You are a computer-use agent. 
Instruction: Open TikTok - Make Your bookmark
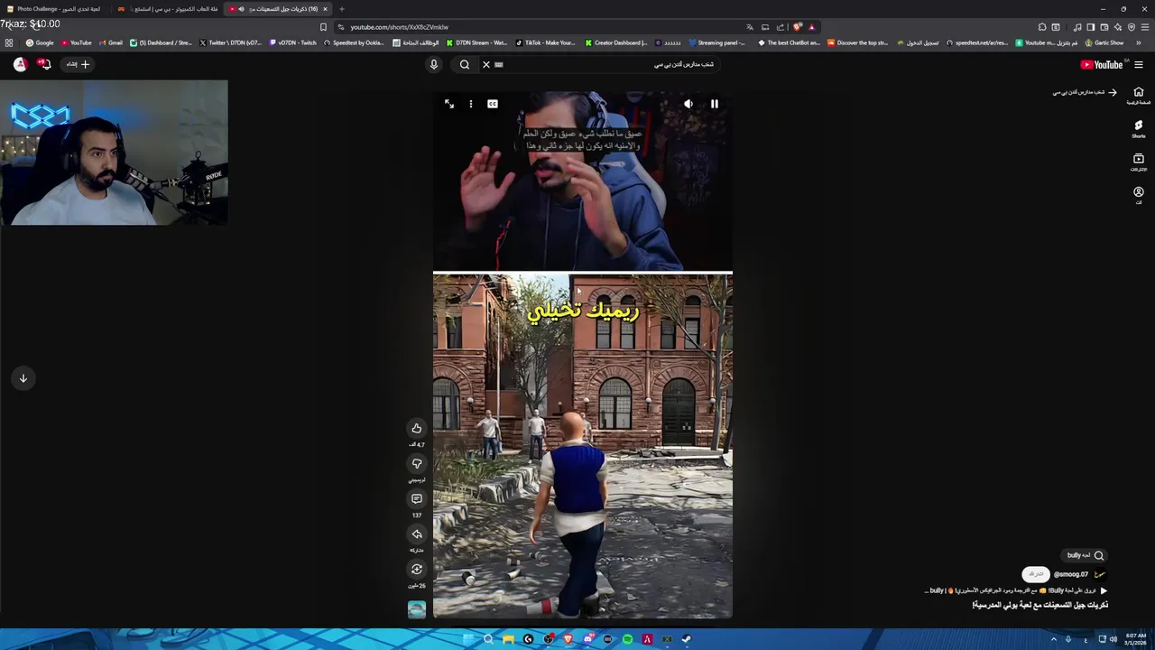(x=545, y=42)
